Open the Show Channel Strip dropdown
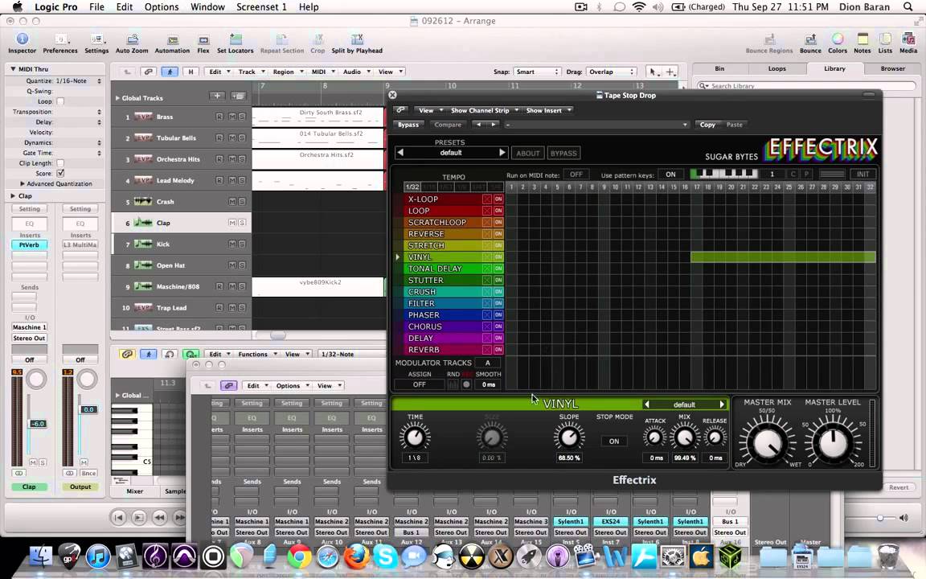The width and height of the screenshot is (926, 579). pyautogui.click(x=484, y=110)
